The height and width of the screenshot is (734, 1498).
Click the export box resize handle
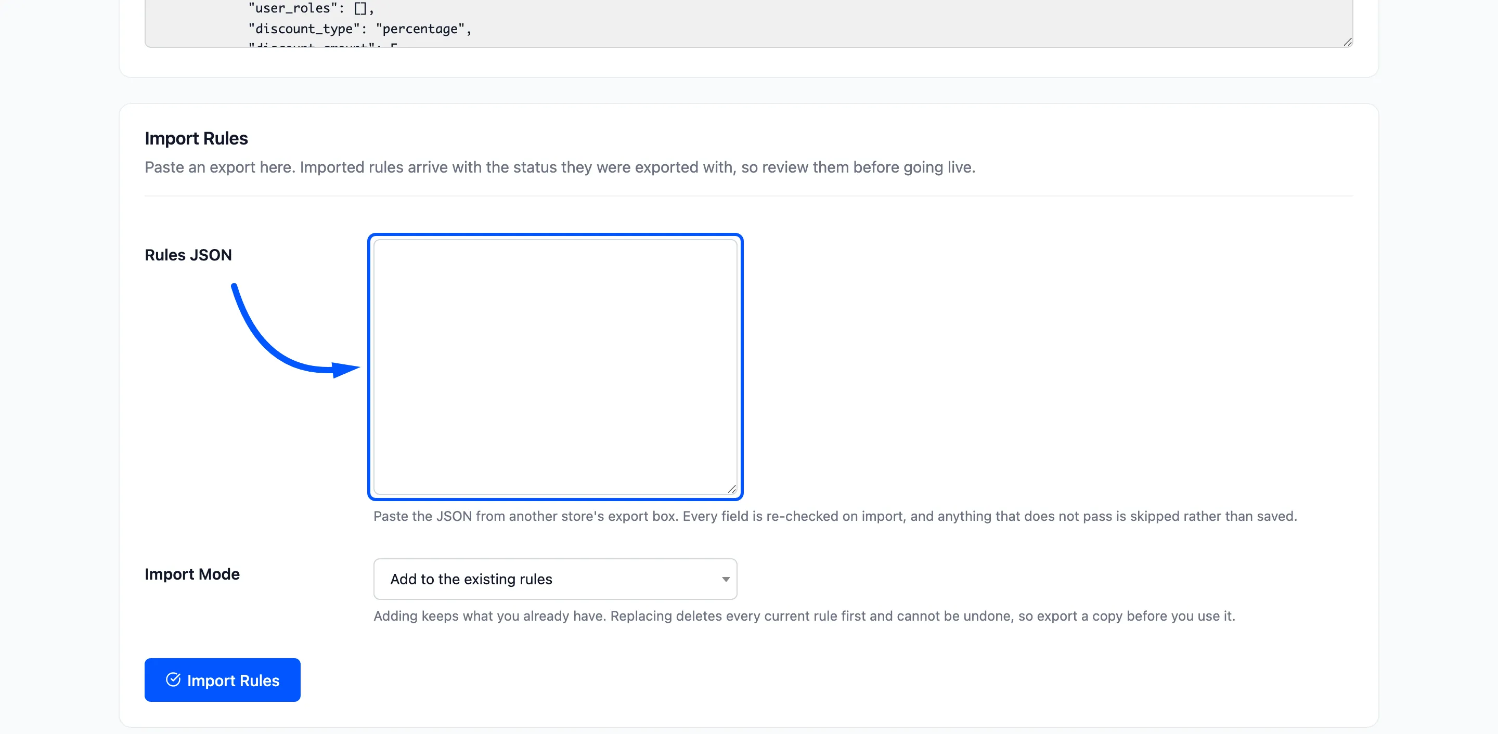coord(1347,42)
